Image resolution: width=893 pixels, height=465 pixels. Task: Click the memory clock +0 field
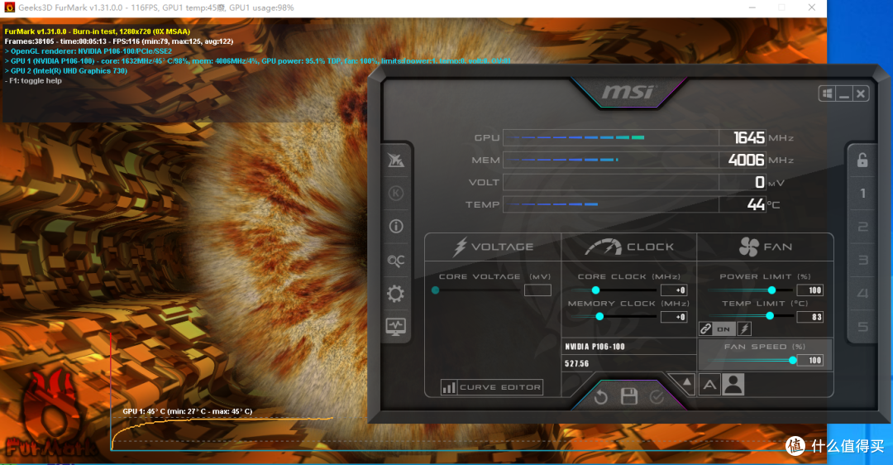point(674,317)
